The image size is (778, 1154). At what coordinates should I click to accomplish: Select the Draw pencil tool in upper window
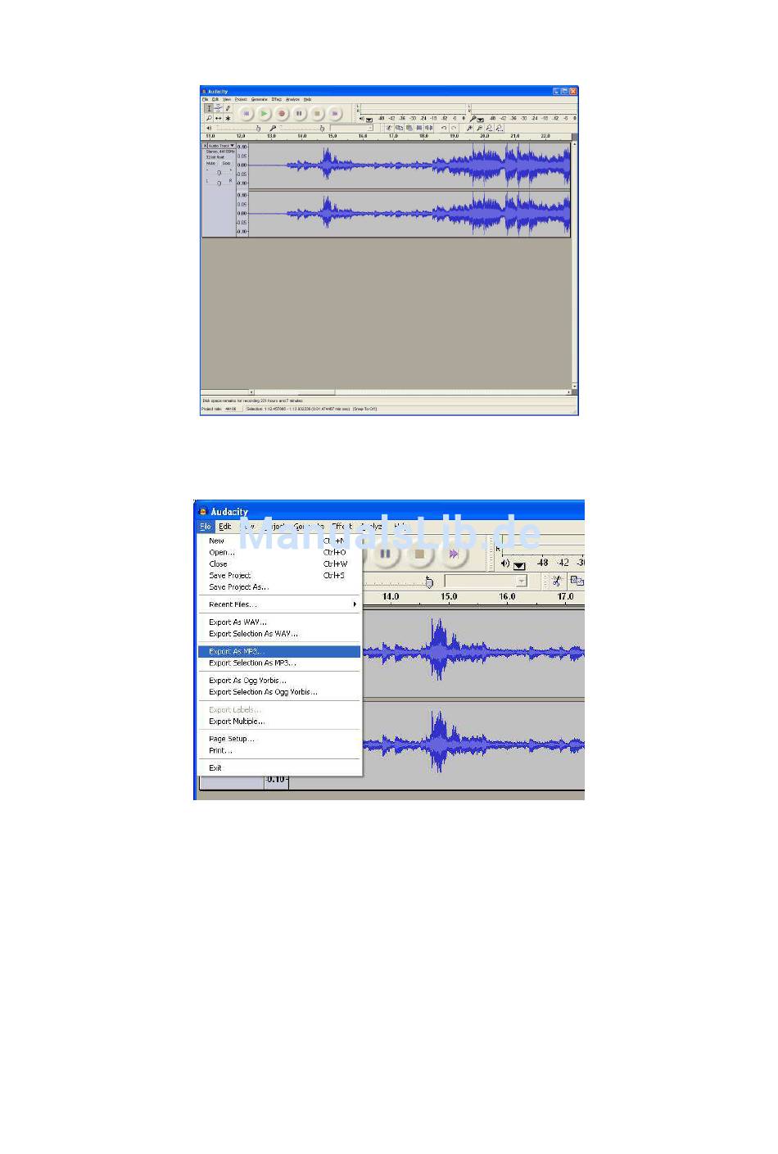[x=228, y=108]
